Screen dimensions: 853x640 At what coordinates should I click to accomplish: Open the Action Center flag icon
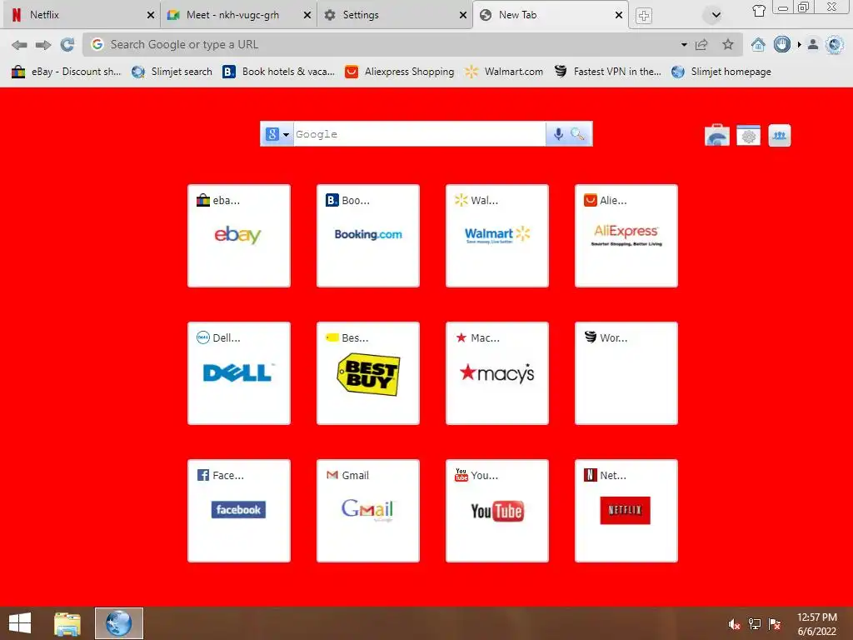775,624
